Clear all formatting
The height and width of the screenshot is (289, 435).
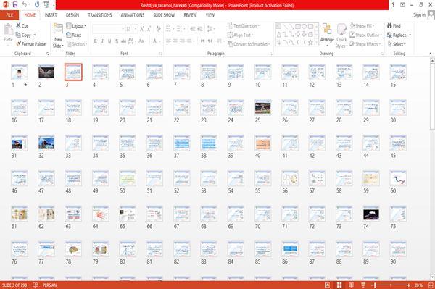click(x=158, y=29)
